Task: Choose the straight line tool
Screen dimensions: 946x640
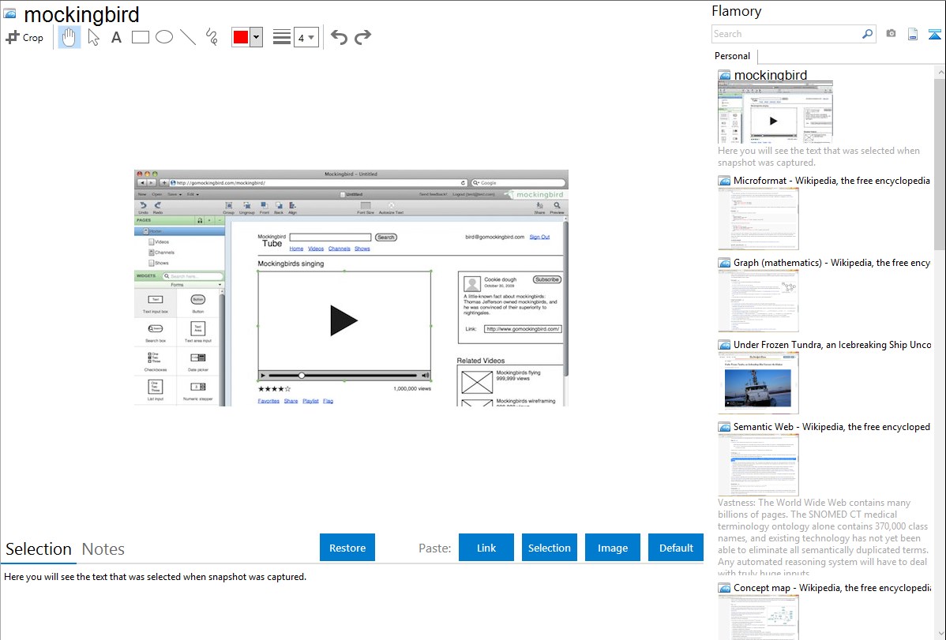Action: pos(188,37)
